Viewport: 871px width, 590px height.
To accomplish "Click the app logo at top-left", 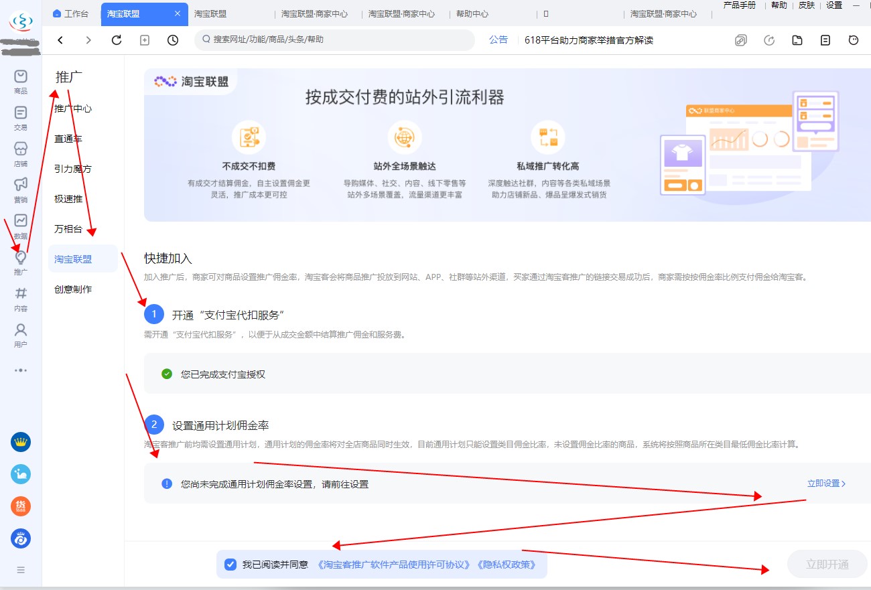I will [21, 22].
